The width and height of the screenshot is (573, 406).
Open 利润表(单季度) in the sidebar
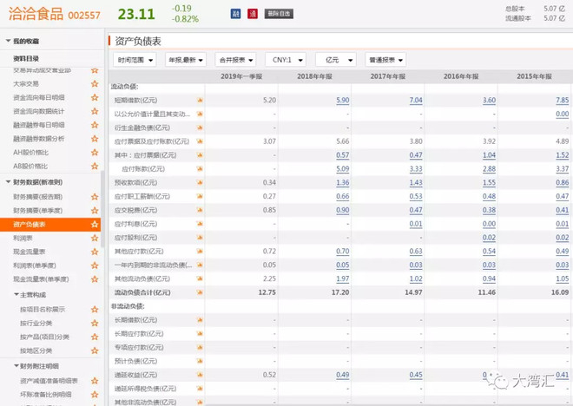[x=35, y=265]
